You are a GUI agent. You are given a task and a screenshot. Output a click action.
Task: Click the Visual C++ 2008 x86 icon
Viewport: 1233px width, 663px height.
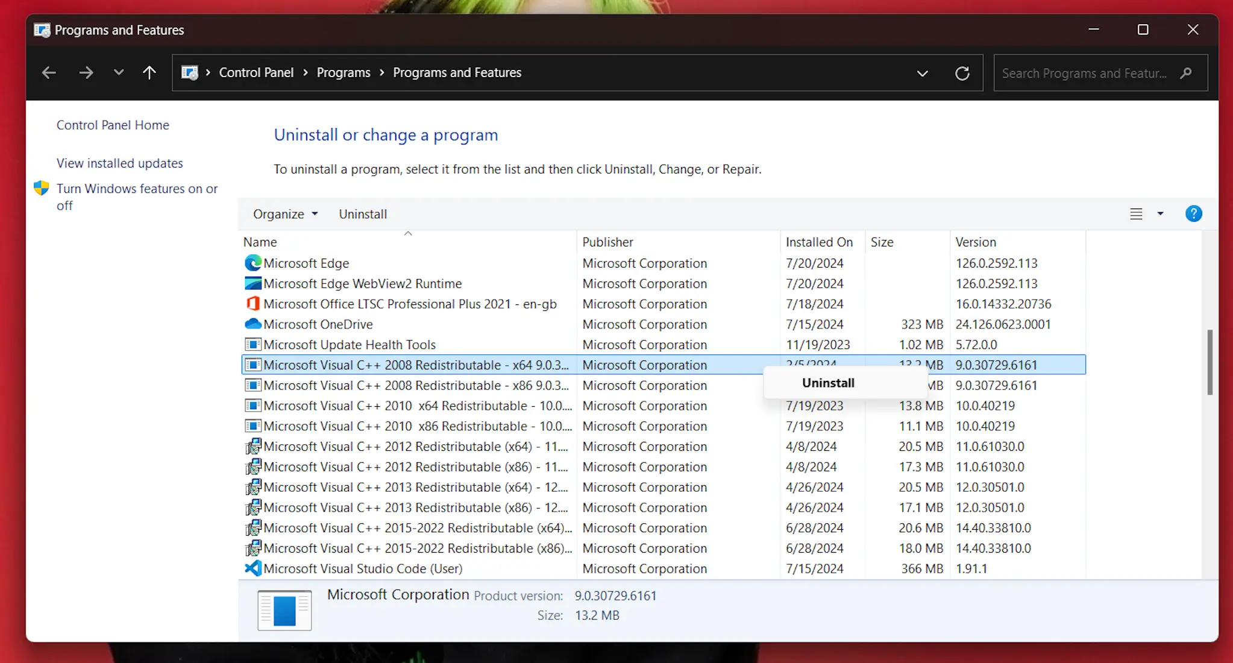[253, 385]
